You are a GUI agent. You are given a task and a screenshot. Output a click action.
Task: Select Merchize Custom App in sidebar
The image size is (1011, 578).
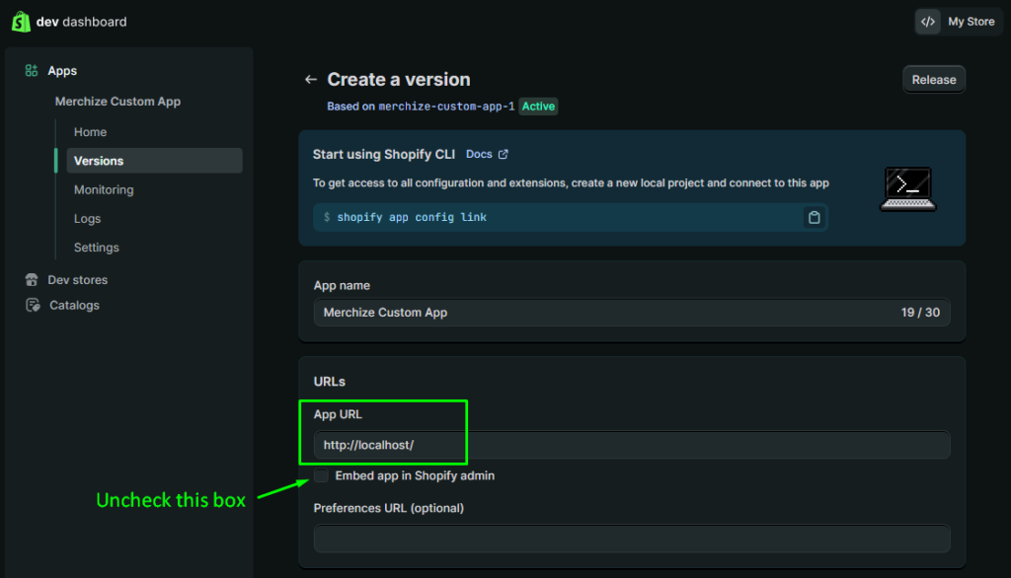(x=117, y=102)
